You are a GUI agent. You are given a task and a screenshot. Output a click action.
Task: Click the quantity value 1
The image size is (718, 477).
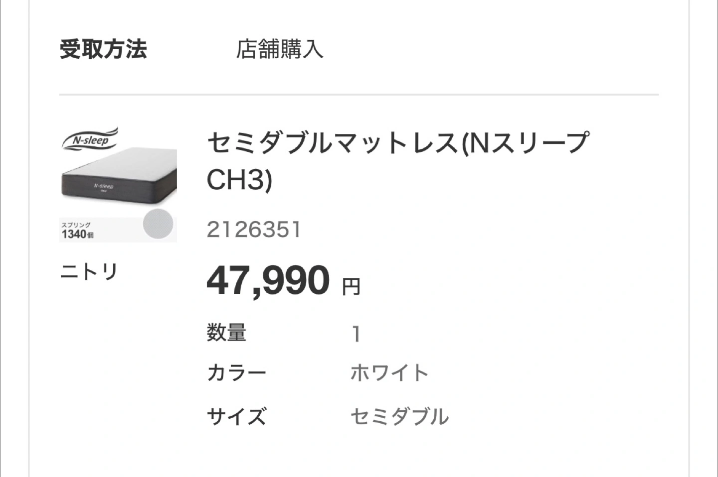(356, 334)
